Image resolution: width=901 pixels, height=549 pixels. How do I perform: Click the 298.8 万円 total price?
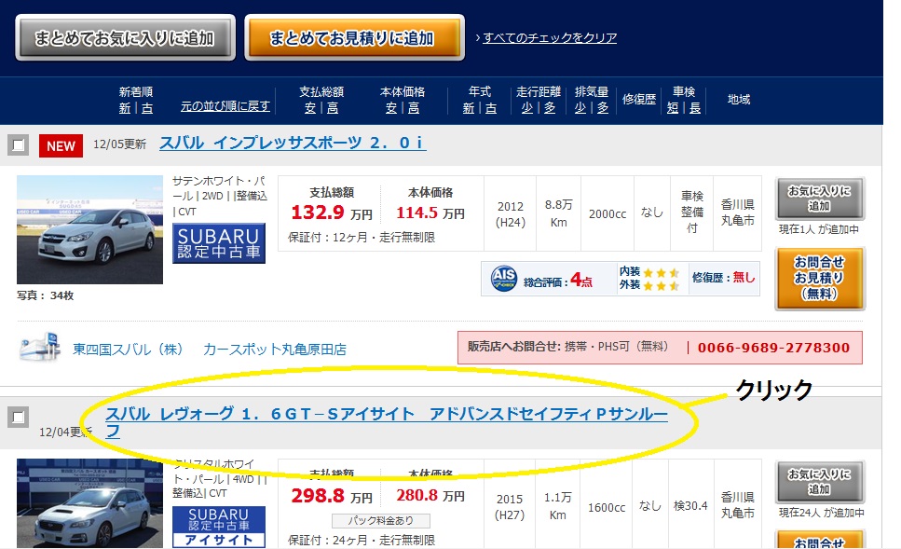pos(332,496)
